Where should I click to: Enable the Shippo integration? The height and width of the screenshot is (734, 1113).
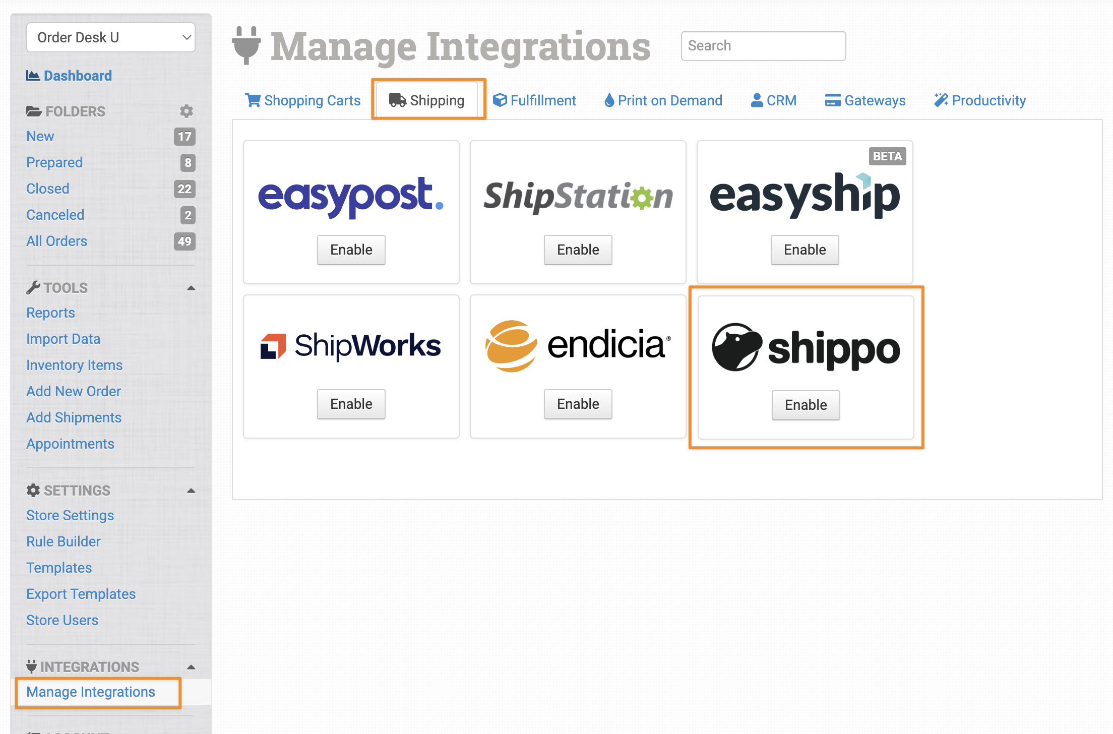(806, 405)
